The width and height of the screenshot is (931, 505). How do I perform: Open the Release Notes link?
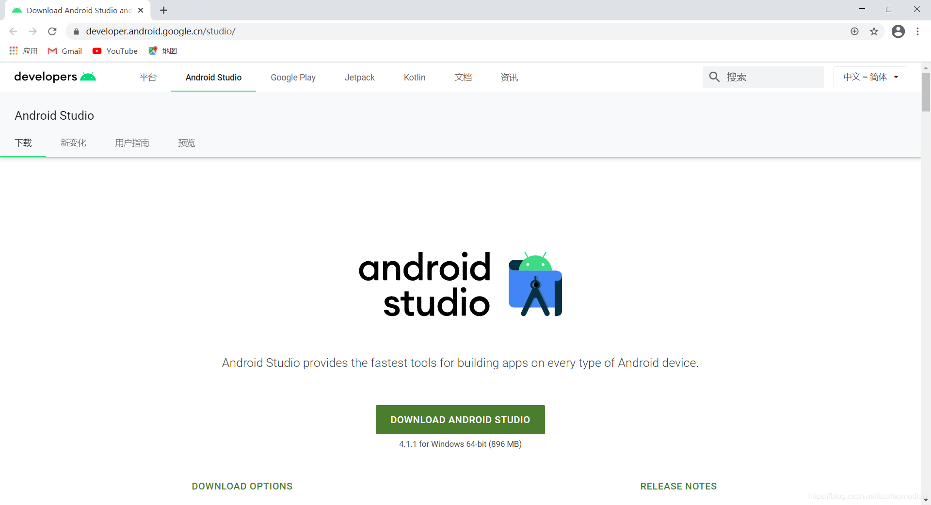(678, 486)
